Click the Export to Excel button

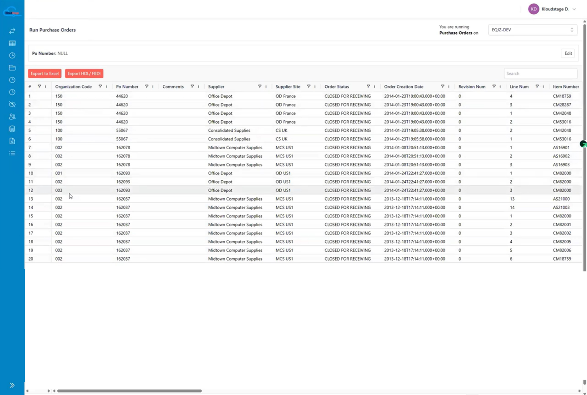click(x=45, y=74)
